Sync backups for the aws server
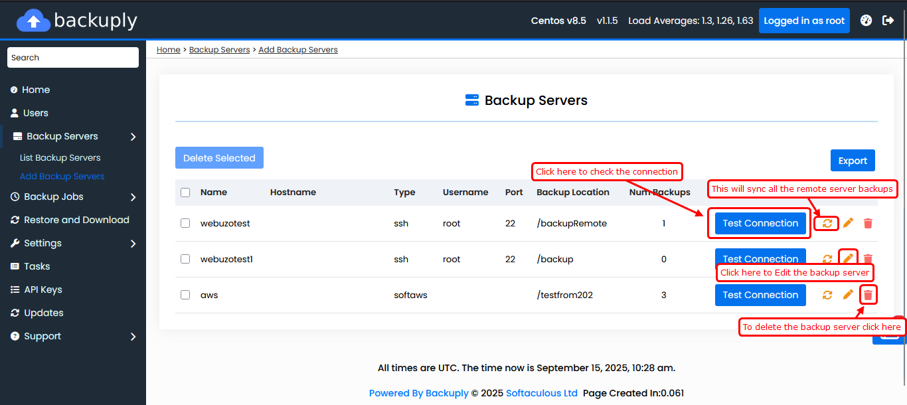This screenshot has width=907, height=405. click(x=827, y=295)
